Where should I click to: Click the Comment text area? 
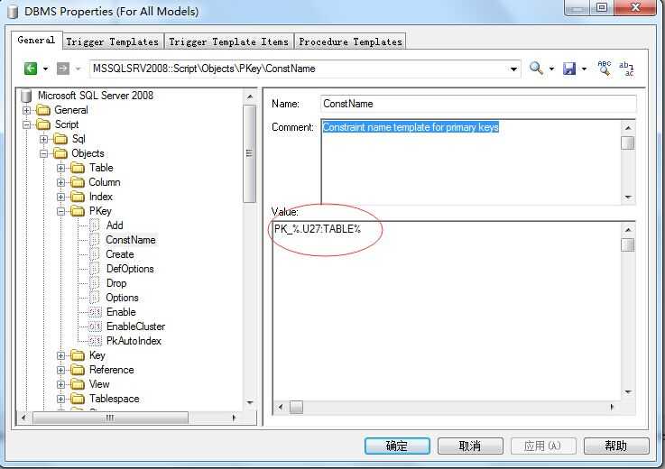click(471, 161)
